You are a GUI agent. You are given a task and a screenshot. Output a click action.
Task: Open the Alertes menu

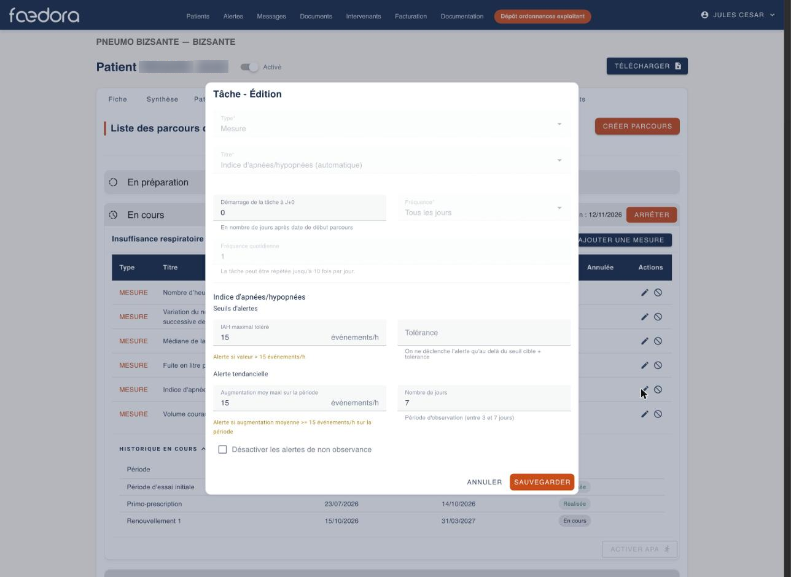pyautogui.click(x=233, y=17)
